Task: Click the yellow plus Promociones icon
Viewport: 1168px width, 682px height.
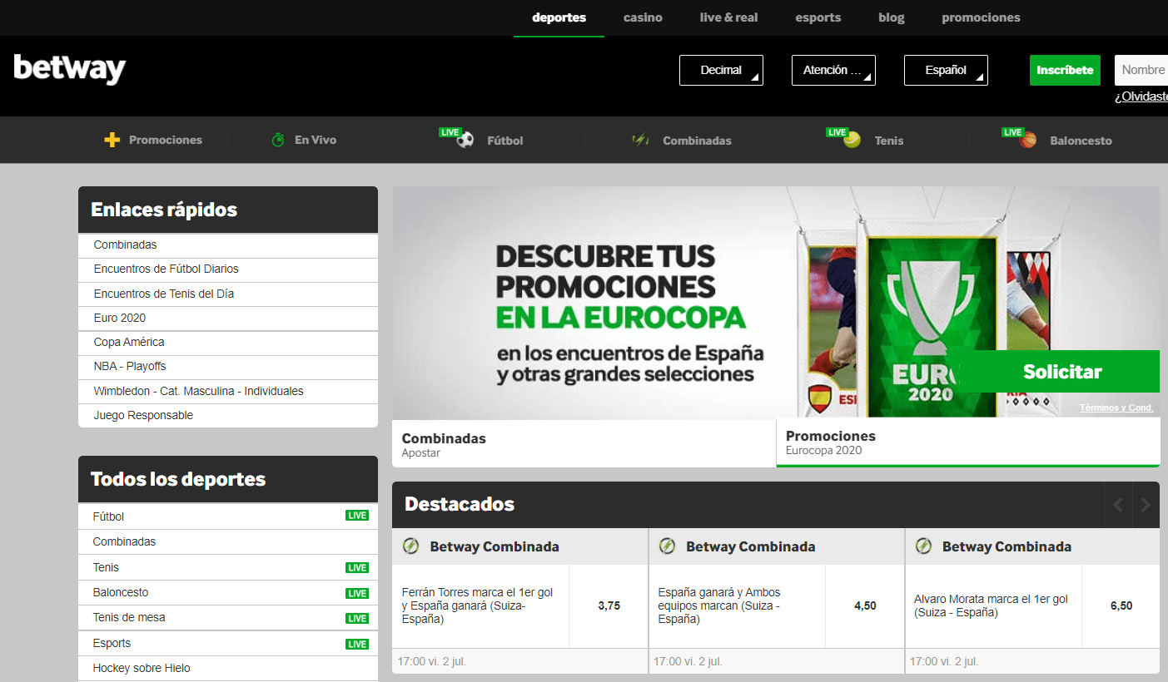Action: coord(112,140)
